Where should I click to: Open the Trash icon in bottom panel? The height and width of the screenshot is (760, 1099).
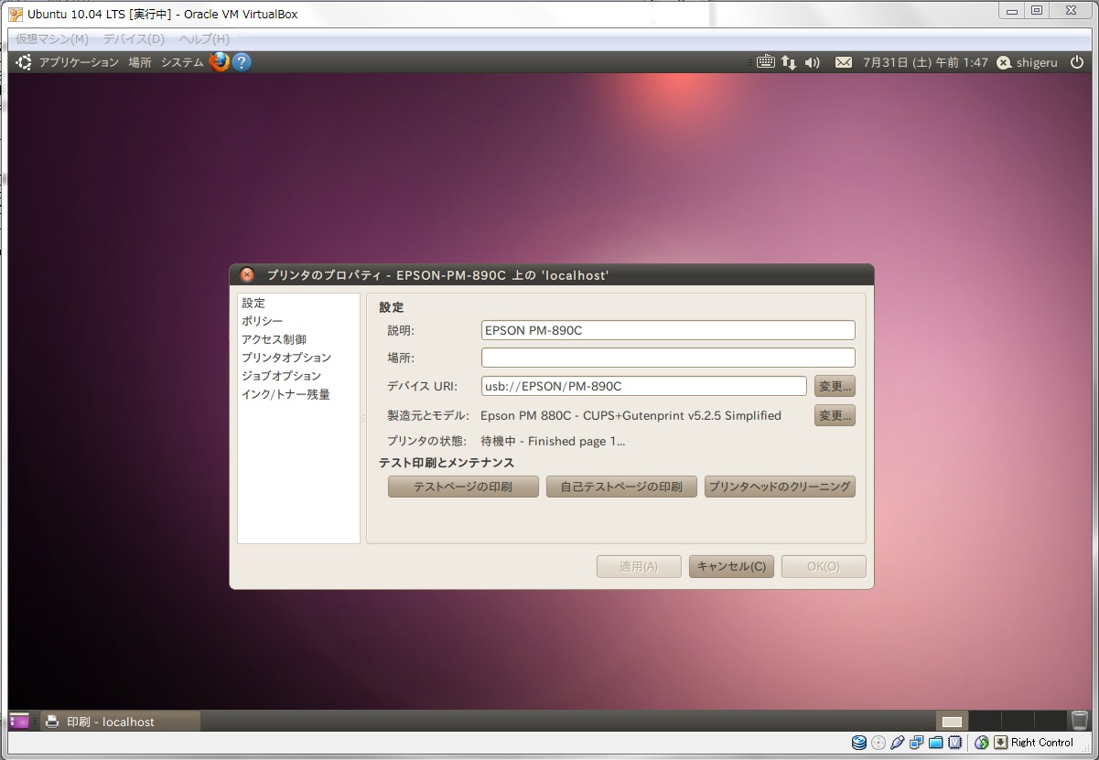coord(1080,721)
